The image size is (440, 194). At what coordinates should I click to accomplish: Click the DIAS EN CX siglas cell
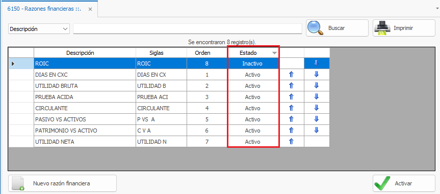point(161,75)
